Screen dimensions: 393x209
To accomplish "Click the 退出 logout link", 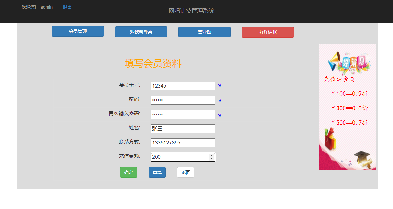I will tap(67, 7).
